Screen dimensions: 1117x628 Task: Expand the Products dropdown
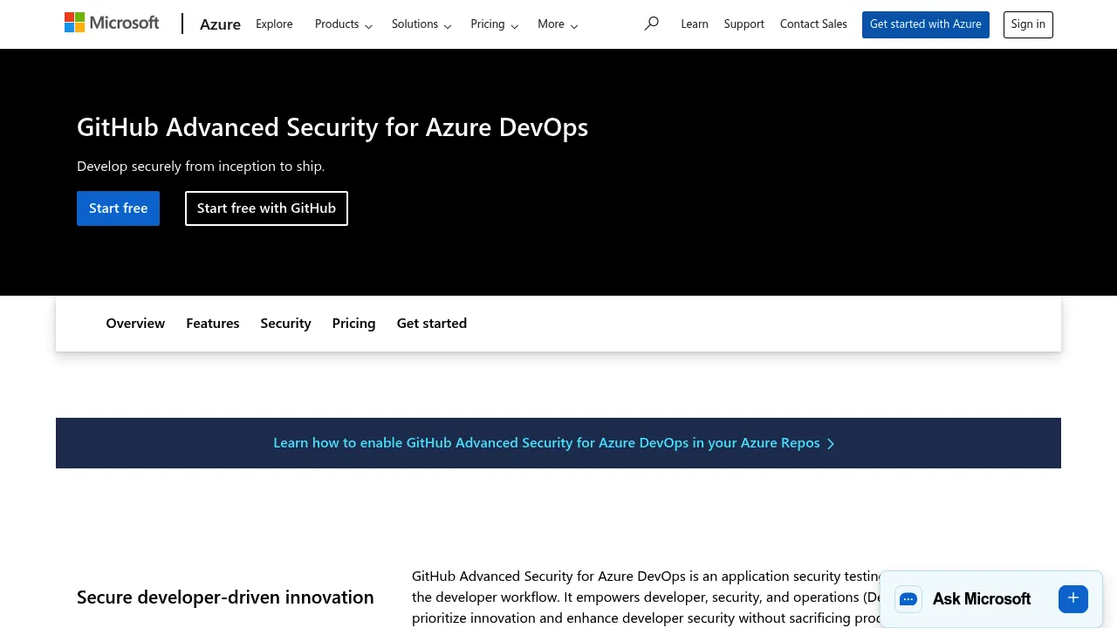coord(344,24)
